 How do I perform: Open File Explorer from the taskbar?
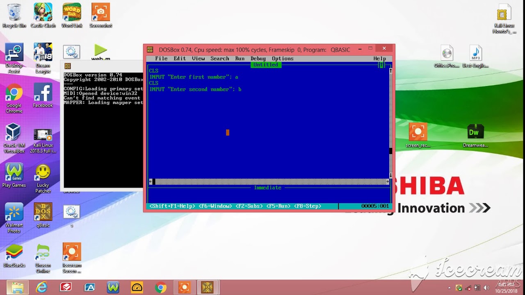click(x=18, y=288)
